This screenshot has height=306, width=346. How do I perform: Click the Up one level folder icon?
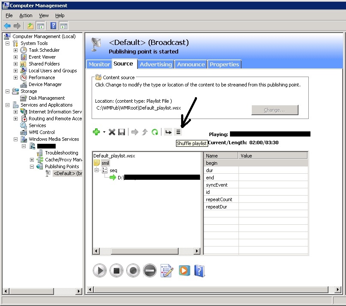(x=30, y=26)
